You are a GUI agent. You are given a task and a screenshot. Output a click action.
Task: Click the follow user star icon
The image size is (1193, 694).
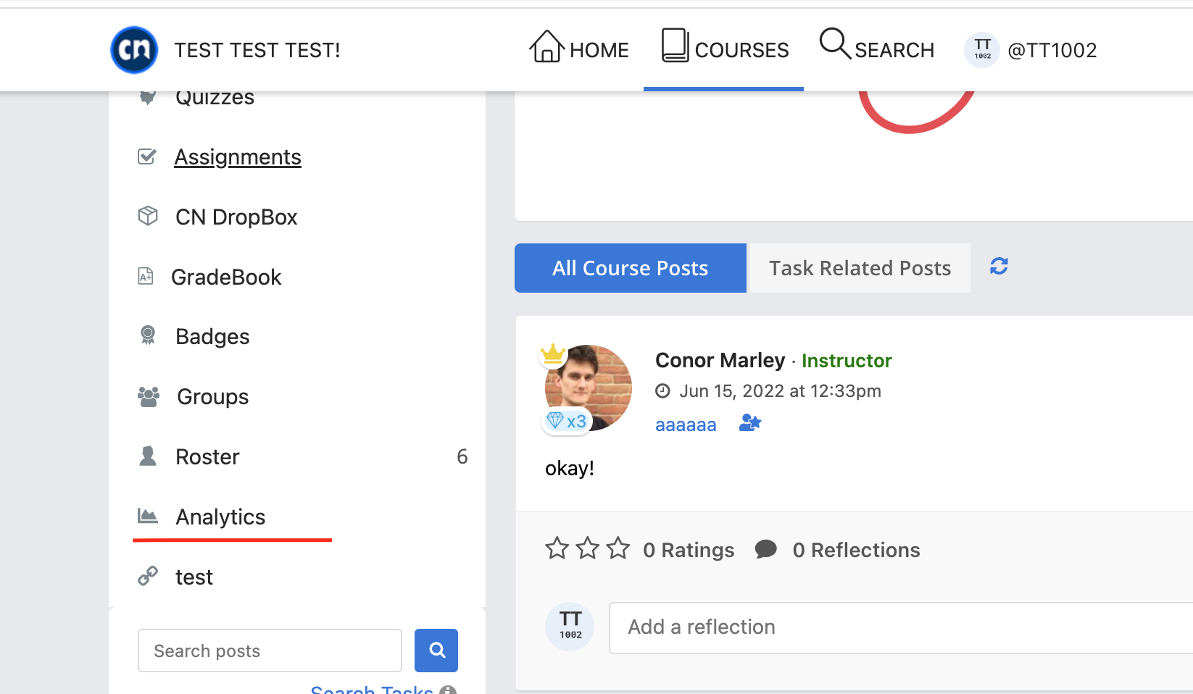pyautogui.click(x=750, y=422)
